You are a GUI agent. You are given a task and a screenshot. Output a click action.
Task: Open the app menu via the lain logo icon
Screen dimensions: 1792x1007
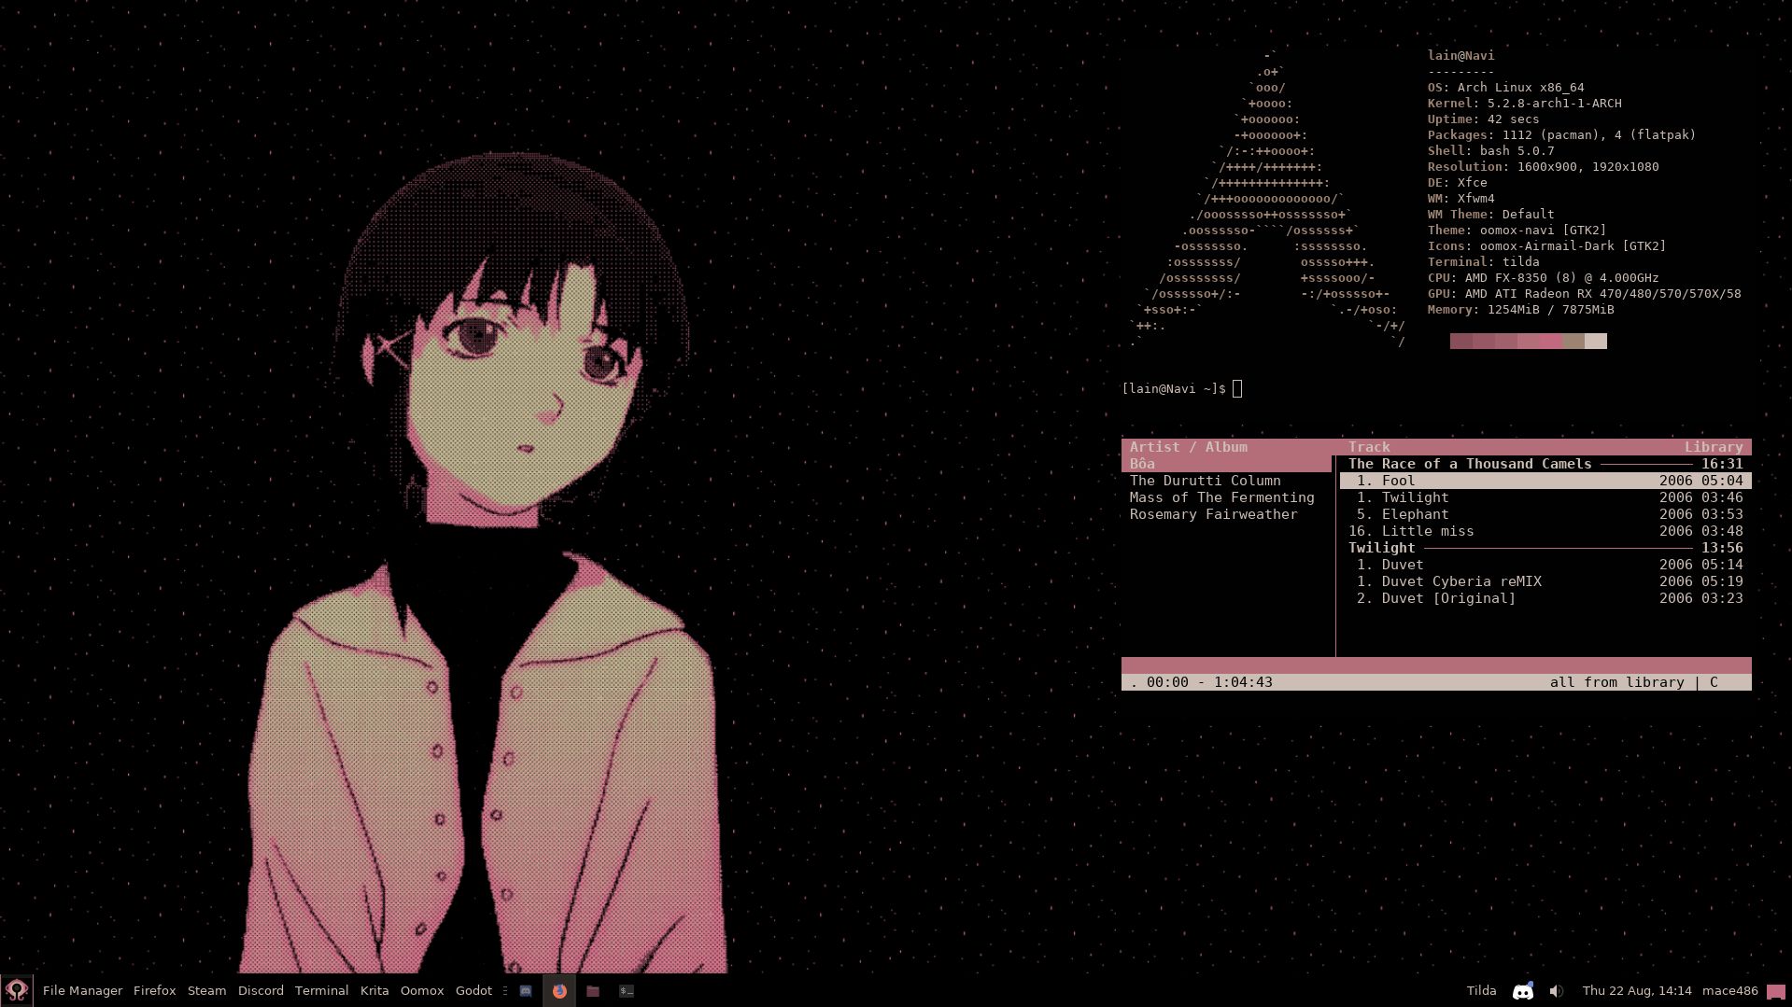pyautogui.click(x=17, y=990)
